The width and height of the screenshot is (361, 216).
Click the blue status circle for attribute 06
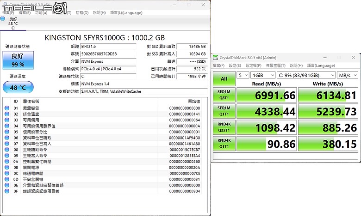[x=7, y=138]
